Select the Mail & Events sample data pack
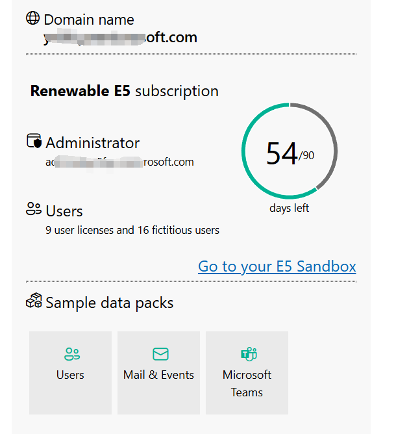 click(158, 373)
